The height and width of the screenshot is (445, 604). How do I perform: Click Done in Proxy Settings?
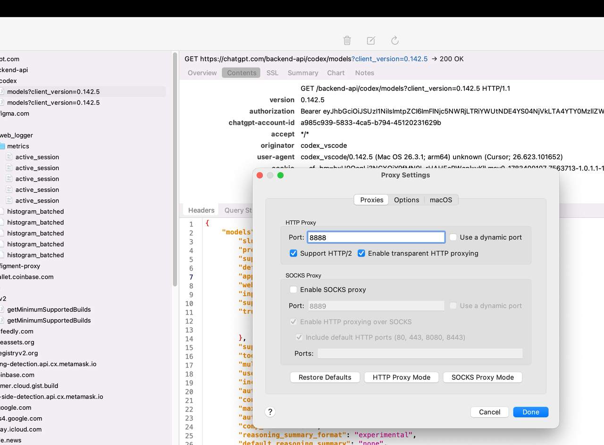pos(530,412)
